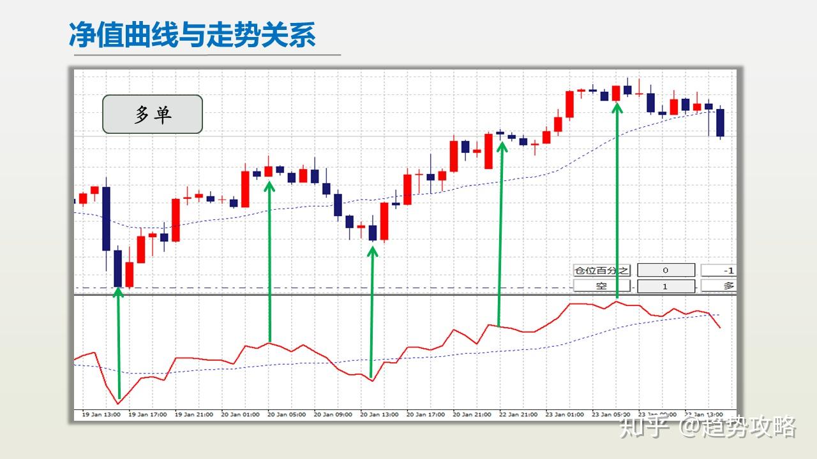Viewport: 817px width, 459px height.
Task: Click the 19 Jan 21:00 time label
Action: 193,414
